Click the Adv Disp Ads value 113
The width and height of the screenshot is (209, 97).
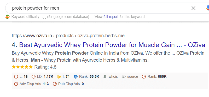click(x=46, y=84)
